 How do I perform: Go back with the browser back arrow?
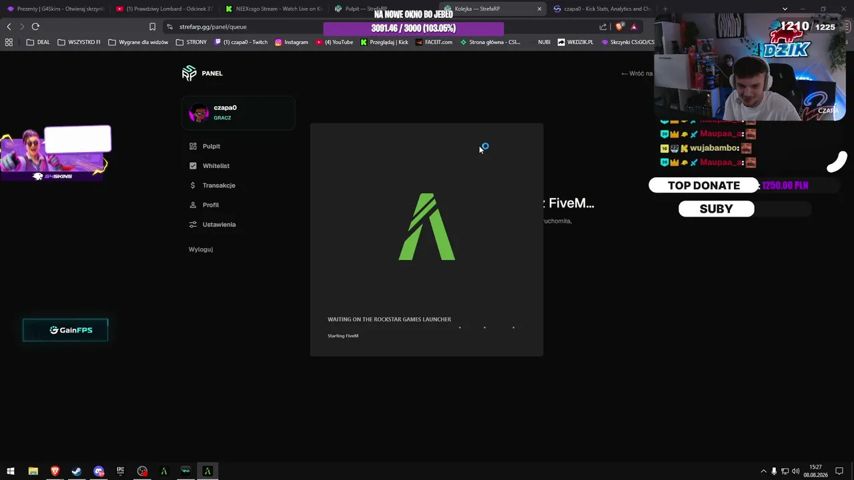[x=9, y=27]
